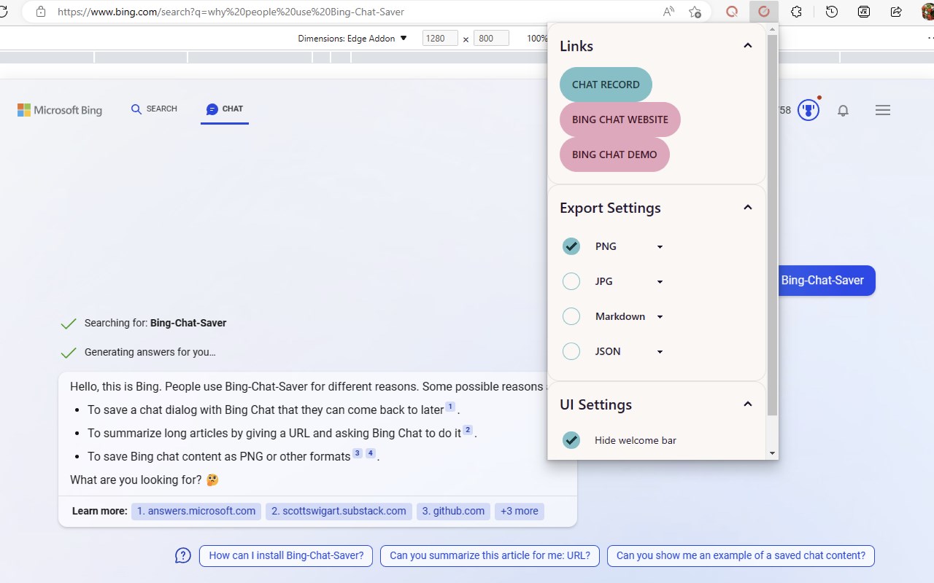View site information padlock icon
The width and height of the screenshot is (934, 583).
pyautogui.click(x=41, y=12)
